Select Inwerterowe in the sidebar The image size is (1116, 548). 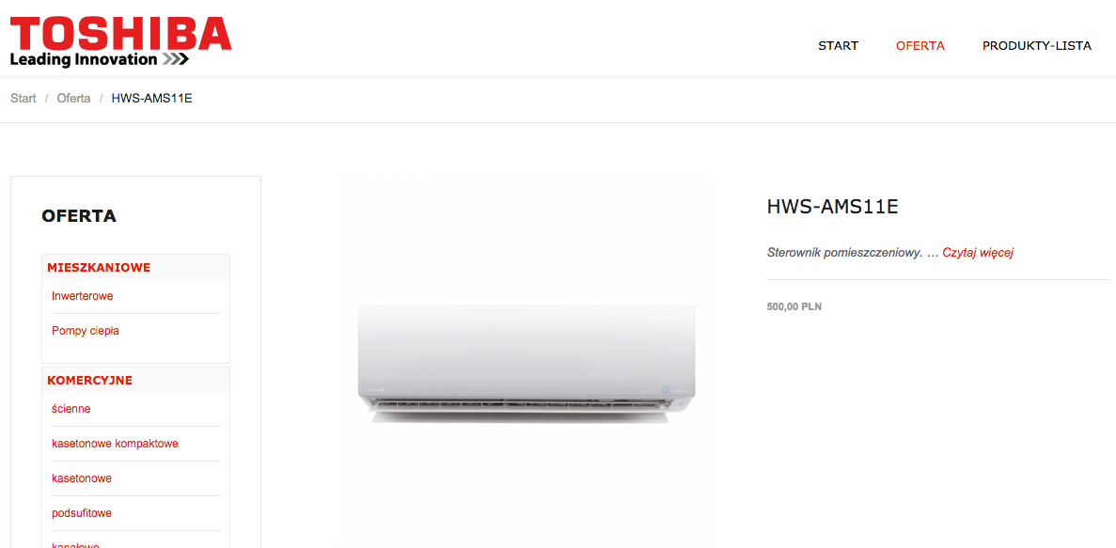pyautogui.click(x=83, y=296)
